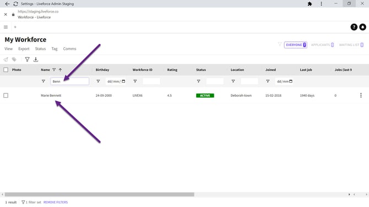Screen dimensions: 369x207
Task: Click the 1 result count text
Action: [x=11, y=202]
